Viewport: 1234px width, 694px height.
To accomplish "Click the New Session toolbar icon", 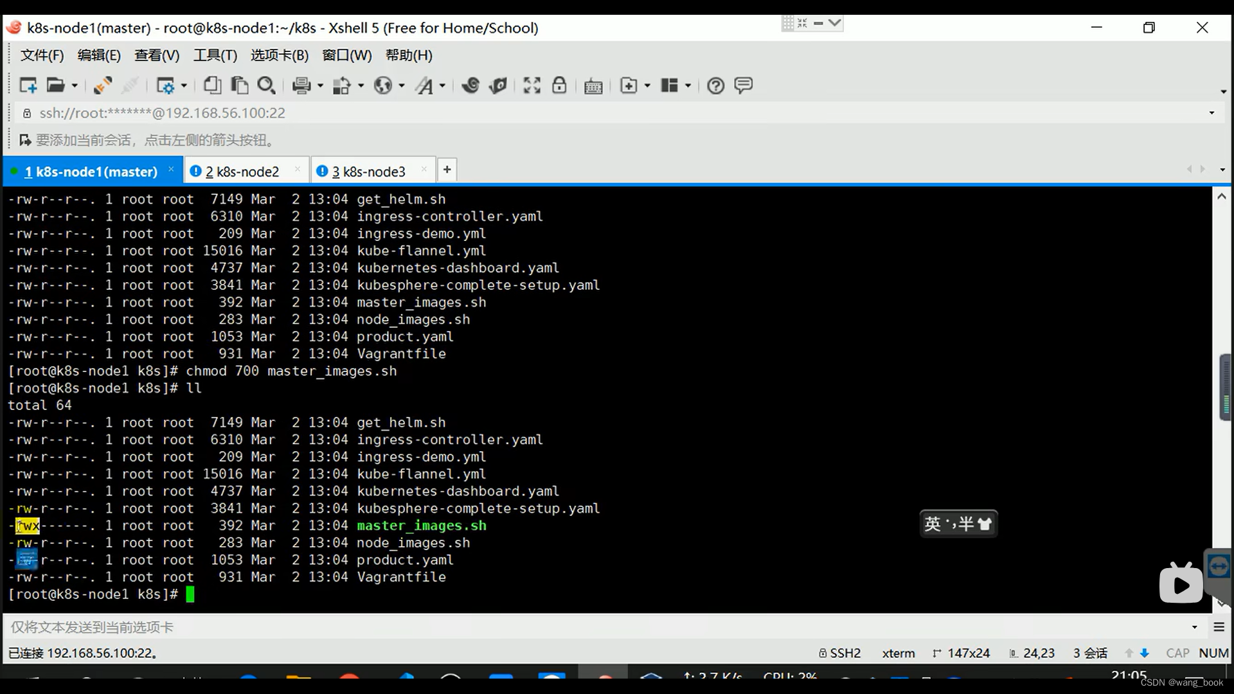I will click(x=28, y=85).
